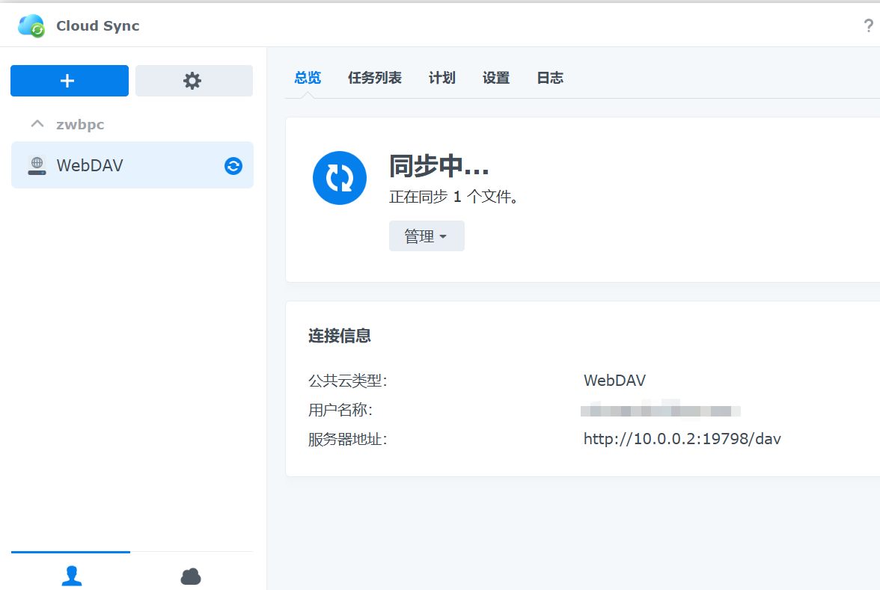Click the syncing status badge beside WebDAV
Image resolution: width=880 pixels, height=590 pixels.
coord(233,166)
